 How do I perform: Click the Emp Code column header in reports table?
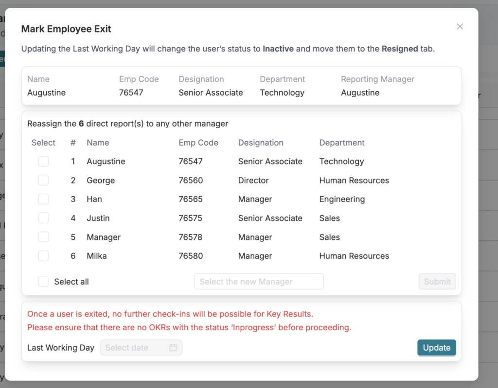point(198,143)
